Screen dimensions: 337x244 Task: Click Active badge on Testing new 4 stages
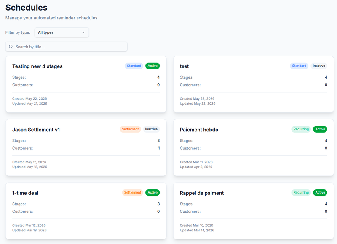pos(152,66)
